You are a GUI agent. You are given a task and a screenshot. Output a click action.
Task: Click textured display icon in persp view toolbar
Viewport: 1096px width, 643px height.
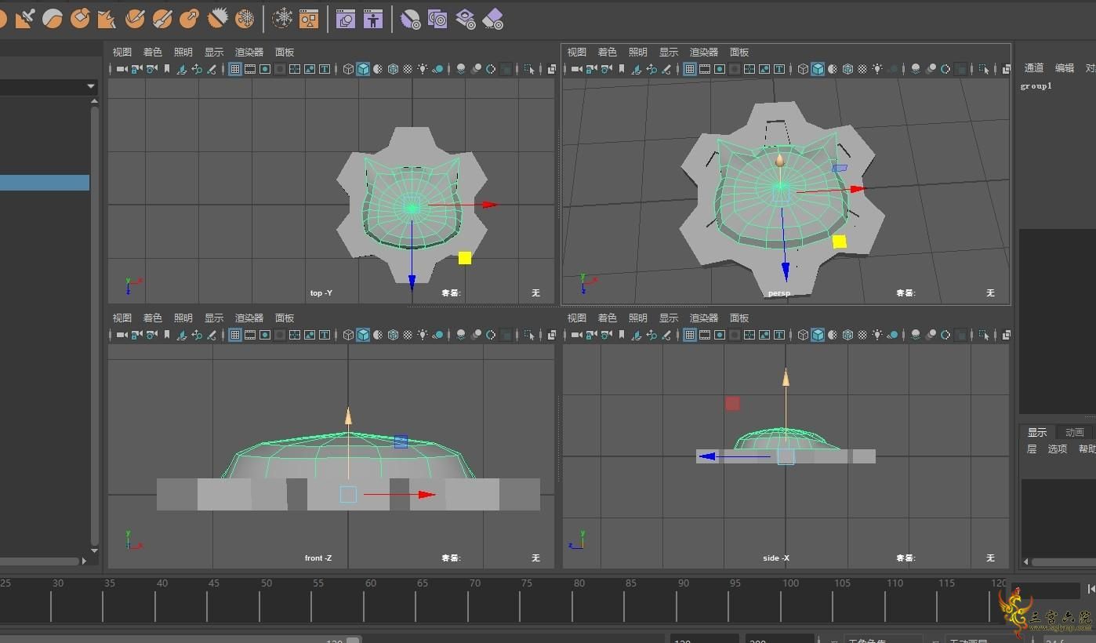tap(862, 69)
